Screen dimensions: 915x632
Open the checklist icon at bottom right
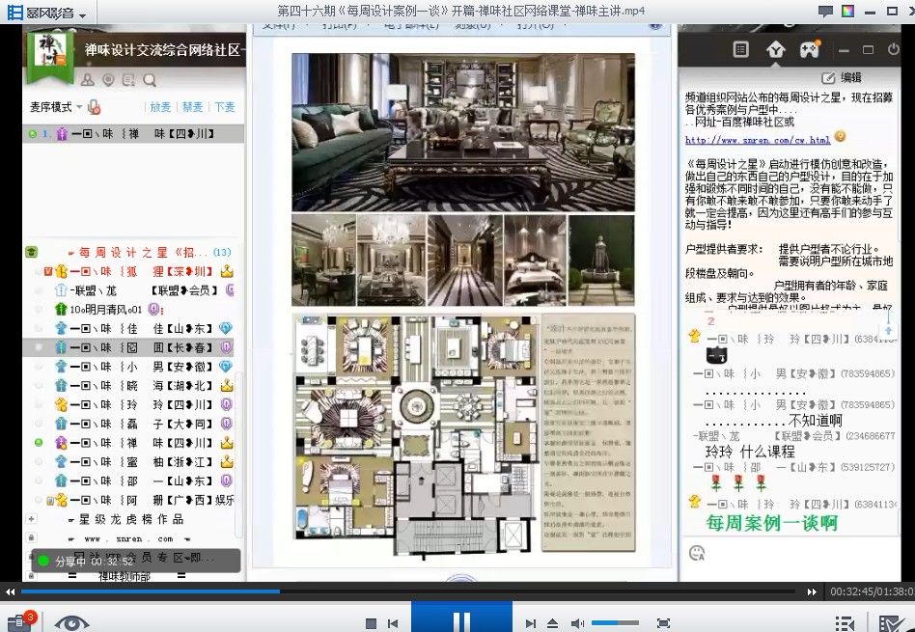[x=891, y=623]
